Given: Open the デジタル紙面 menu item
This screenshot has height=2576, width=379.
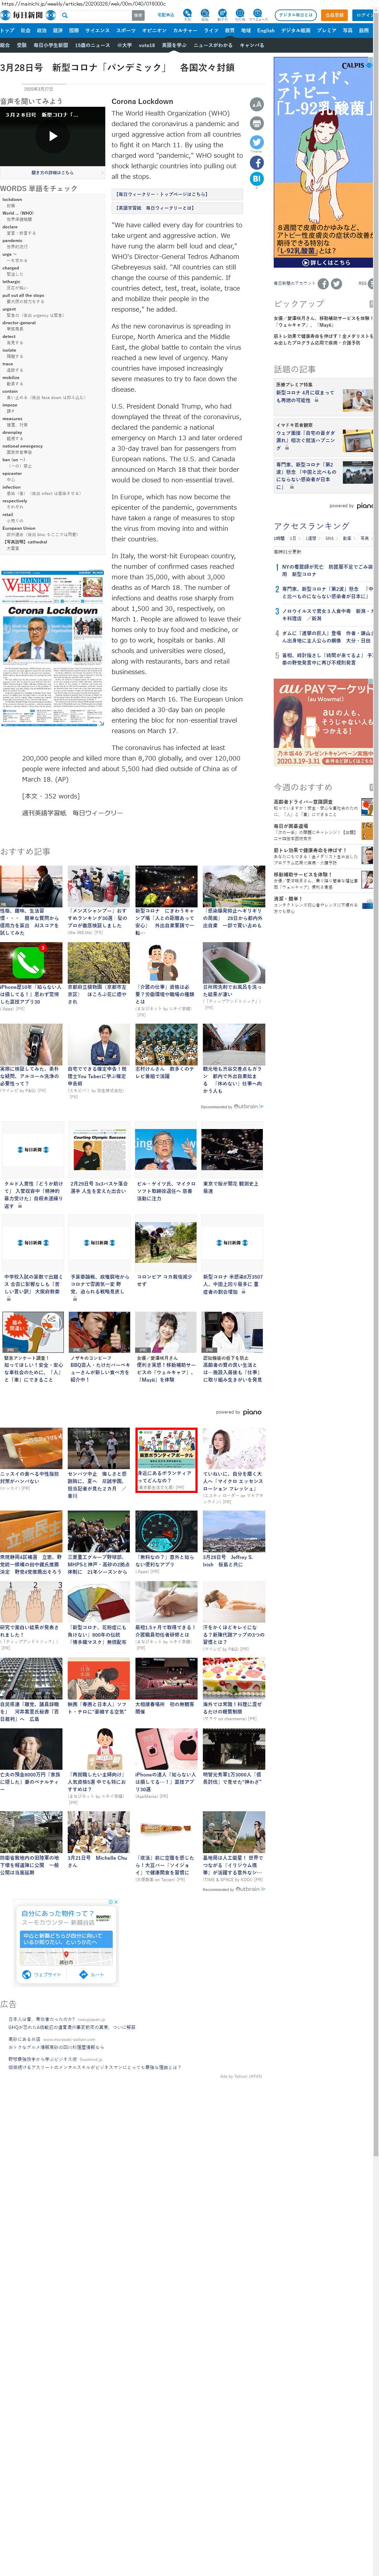Looking at the screenshot, I should tap(296, 31).
